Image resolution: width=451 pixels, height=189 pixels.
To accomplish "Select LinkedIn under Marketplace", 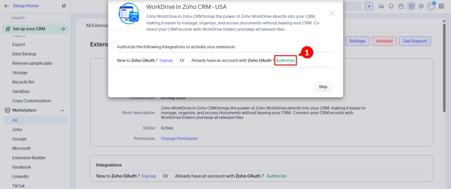I will (20, 176).
